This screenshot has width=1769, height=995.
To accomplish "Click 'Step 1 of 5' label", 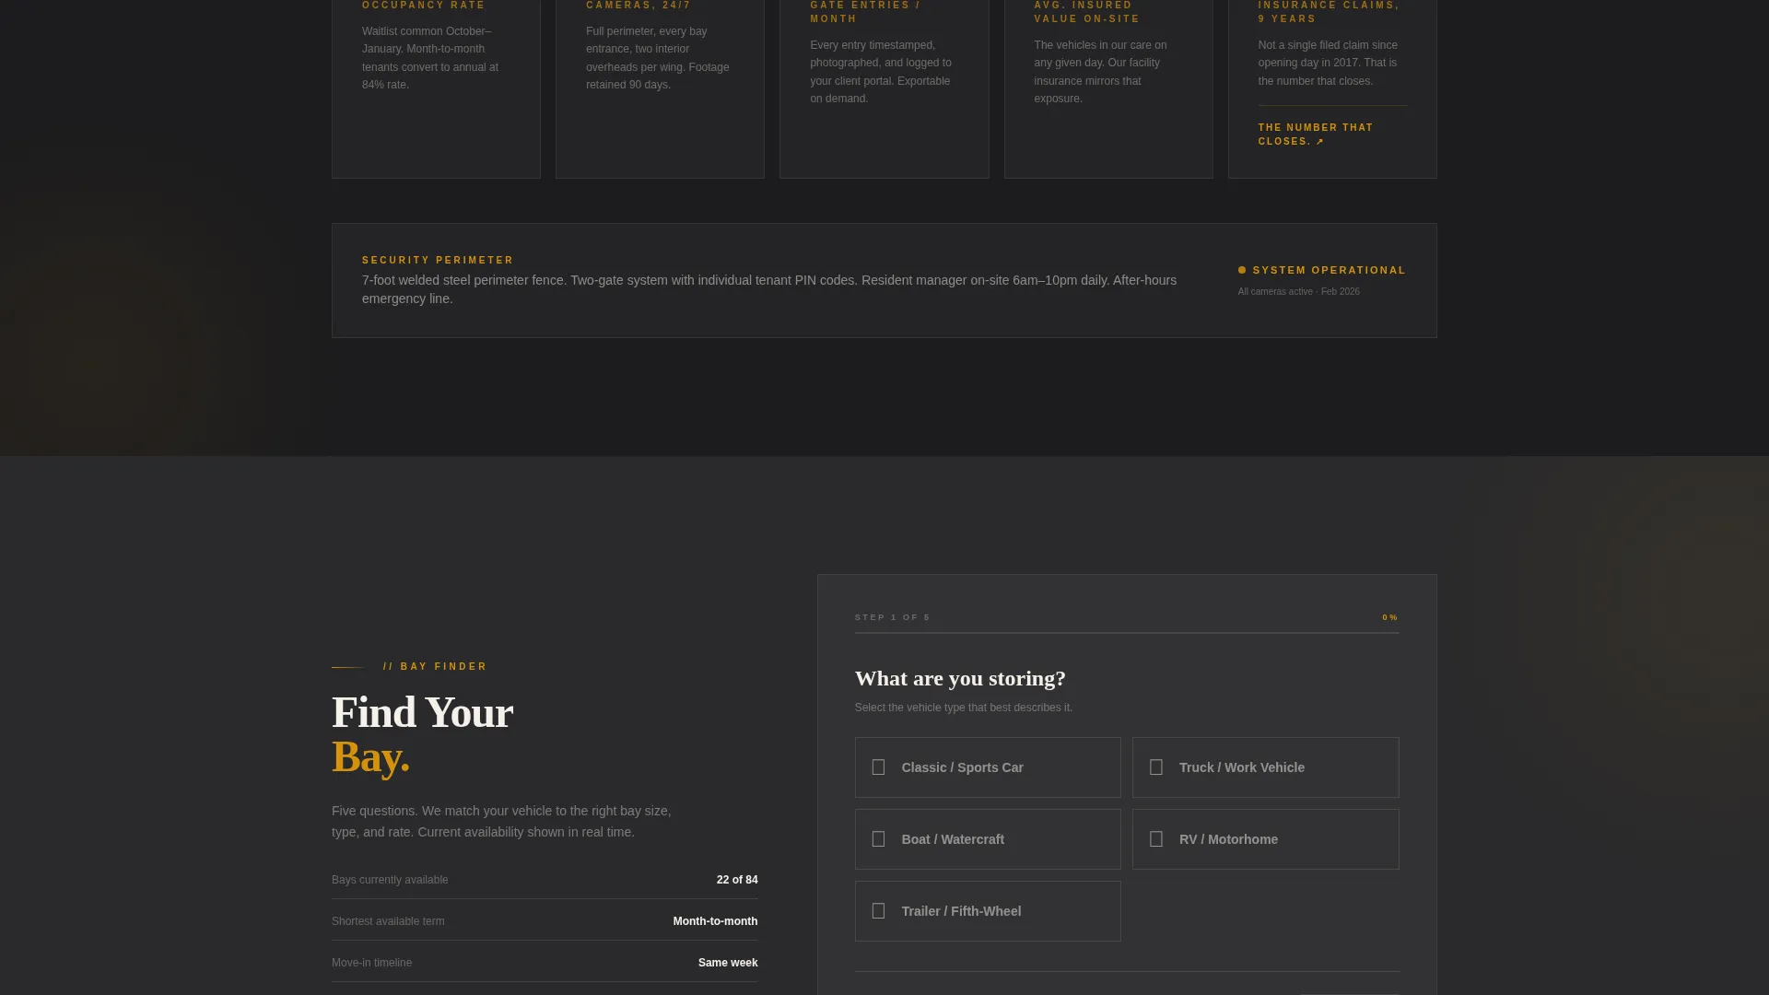I will coord(892,617).
